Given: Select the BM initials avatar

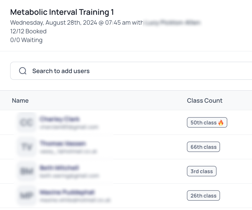Looking at the screenshot, I should 26,171.
